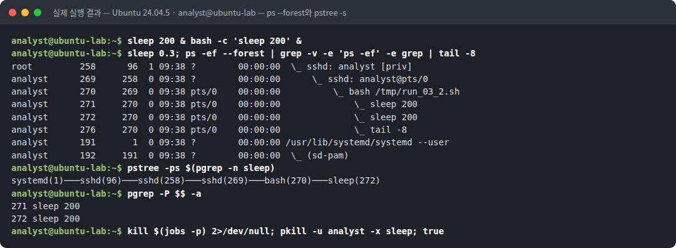Image resolution: width=676 pixels, height=248 pixels.
Task: Click the "root" user in first process row
Action: click(22, 67)
